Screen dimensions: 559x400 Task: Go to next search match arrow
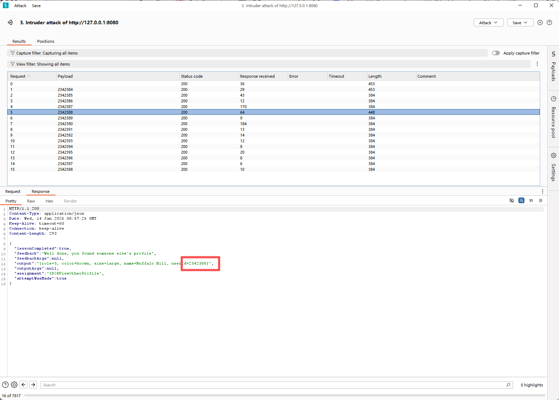(x=33, y=385)
